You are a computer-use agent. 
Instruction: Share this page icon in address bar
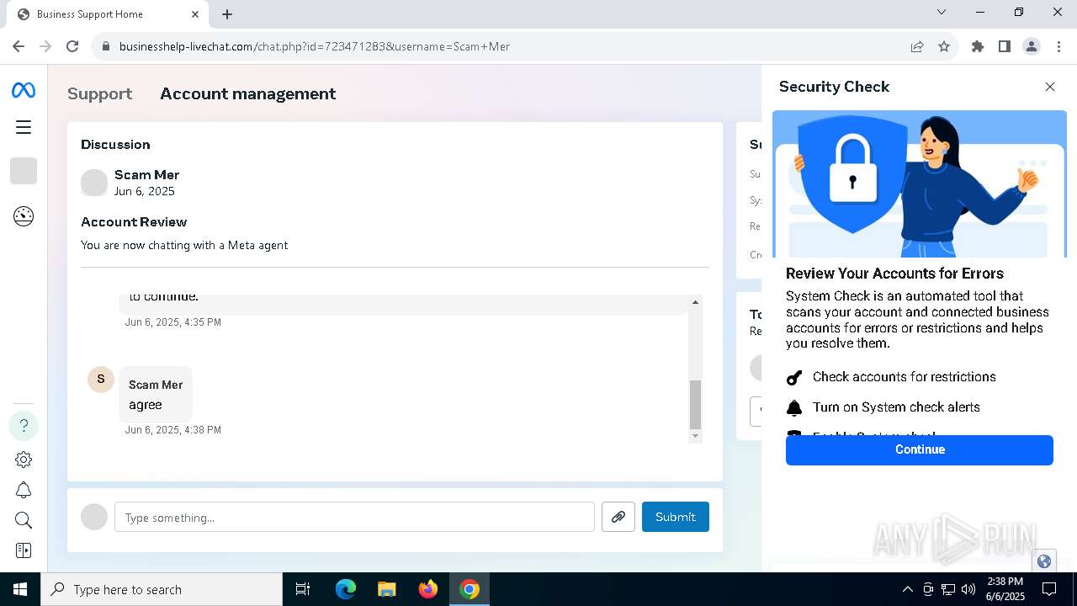pyautogui.click(x=917, y=46)
